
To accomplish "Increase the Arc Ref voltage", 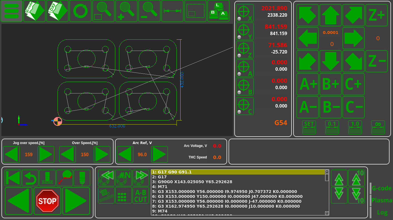I will pos(160,154).
